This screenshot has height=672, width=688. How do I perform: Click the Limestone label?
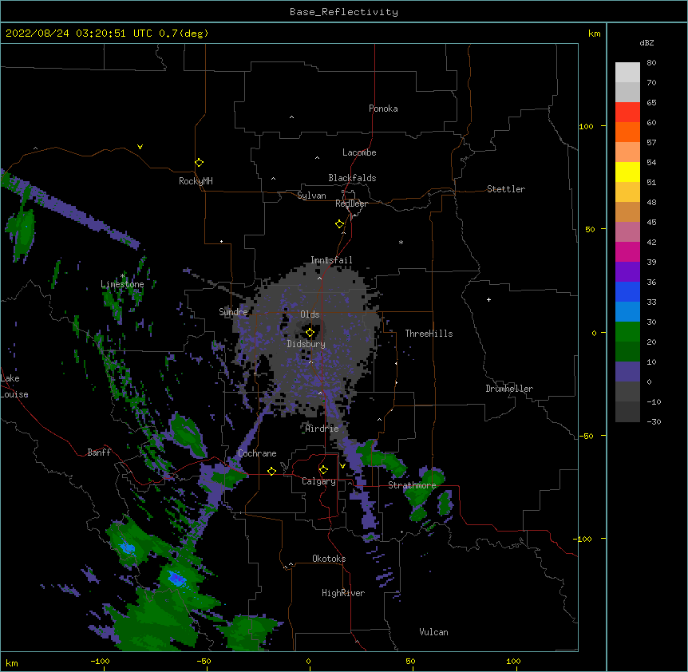tap(122, 284)
